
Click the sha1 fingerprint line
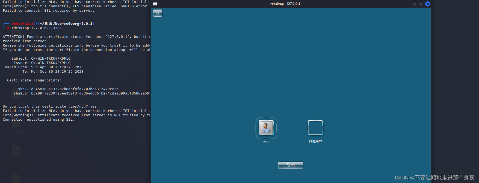coord(68,89)
